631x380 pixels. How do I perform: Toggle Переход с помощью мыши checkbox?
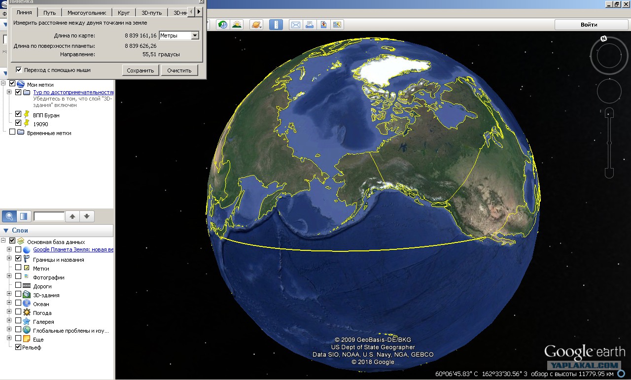click(19, 70)
